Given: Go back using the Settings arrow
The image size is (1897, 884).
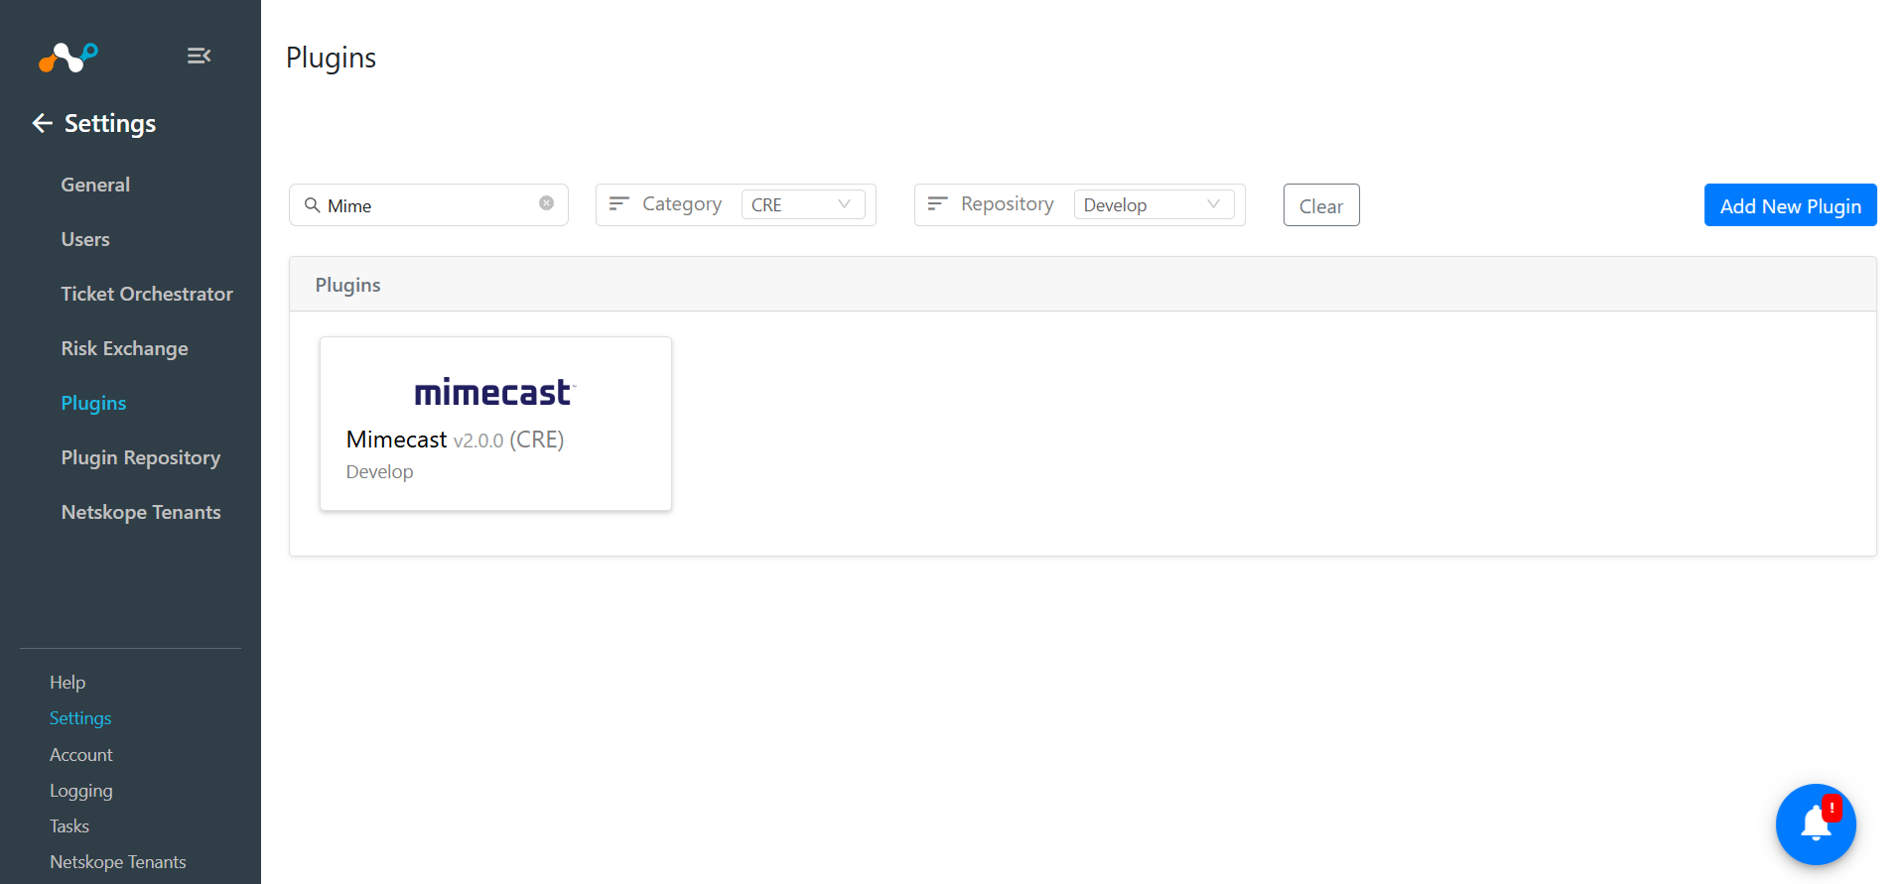Looking at the screenshot, I should [x=42, y=123].
